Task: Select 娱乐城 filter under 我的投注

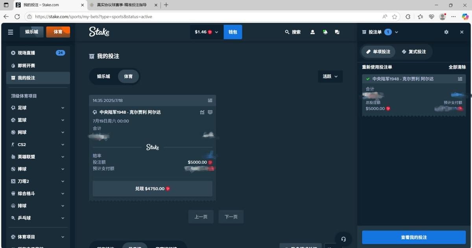Action: click(103, 77)
